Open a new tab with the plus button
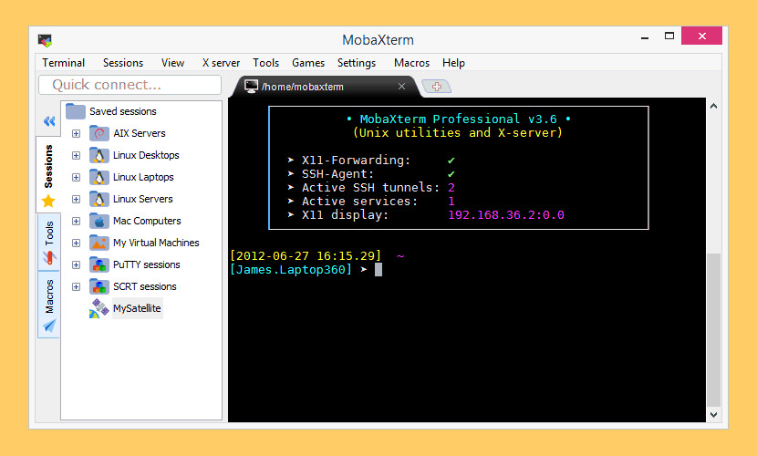Viewport: 757px width, 456px height. click(x=437, y=87)
